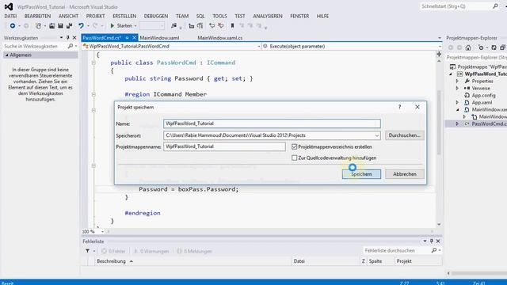Click the Durchsuchen... button
This screenshot has height=285, width=507.
[x=405, y=135]
